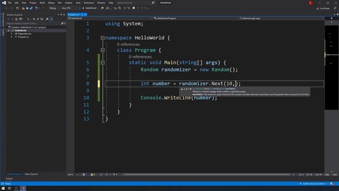
Task: Click the red error count indicator
Action: (85, 175)
